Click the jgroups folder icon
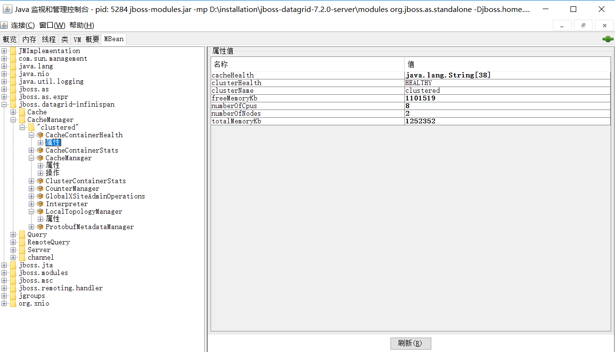This screenshot has height=352, width=615. point(13,296)
